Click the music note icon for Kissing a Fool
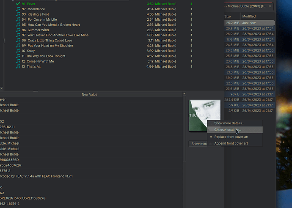 click(18, 14)
